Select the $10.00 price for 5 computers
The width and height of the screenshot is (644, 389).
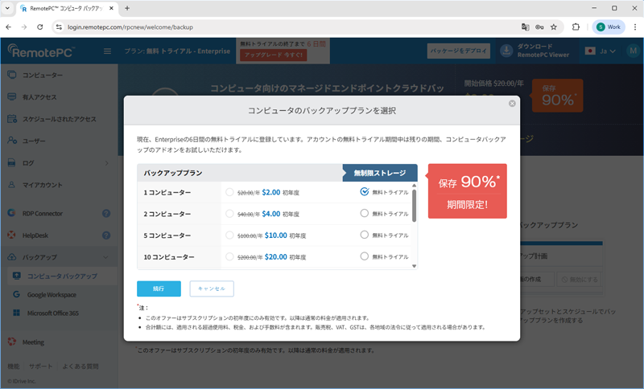[x=229, y=235]
